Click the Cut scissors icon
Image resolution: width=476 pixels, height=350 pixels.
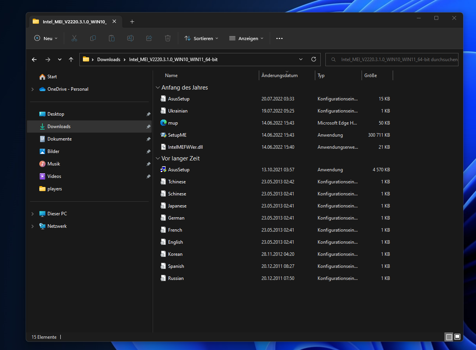click(74, 38)
